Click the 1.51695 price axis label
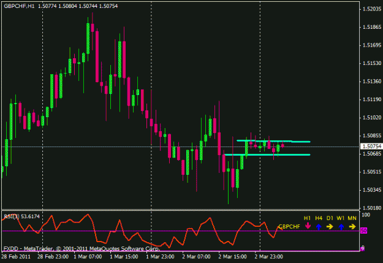The width and height of the screenshot is (383, 263). [x=372, y=45]
